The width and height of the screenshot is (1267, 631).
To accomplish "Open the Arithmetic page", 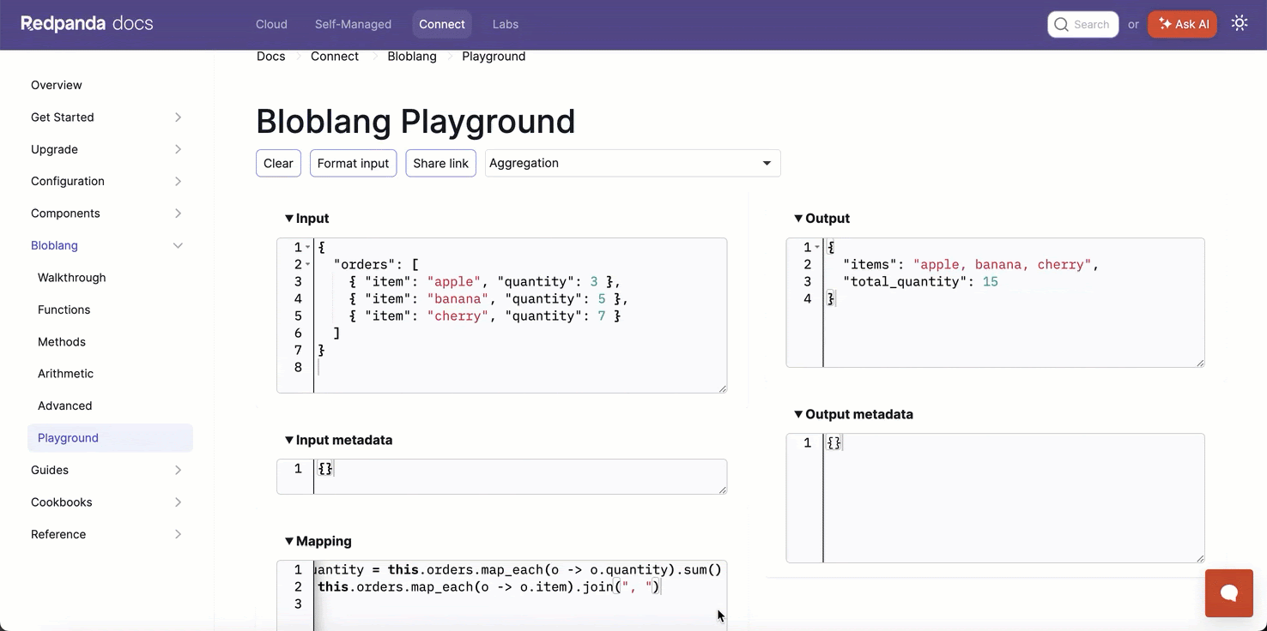I will click(x=65, y=374).
